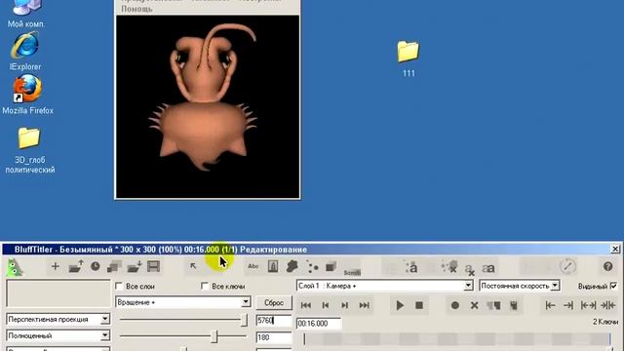The width and height of the screenshot is (624, 351).
Task: Click the value field showing 5760
Action: [x=274, y=321]
